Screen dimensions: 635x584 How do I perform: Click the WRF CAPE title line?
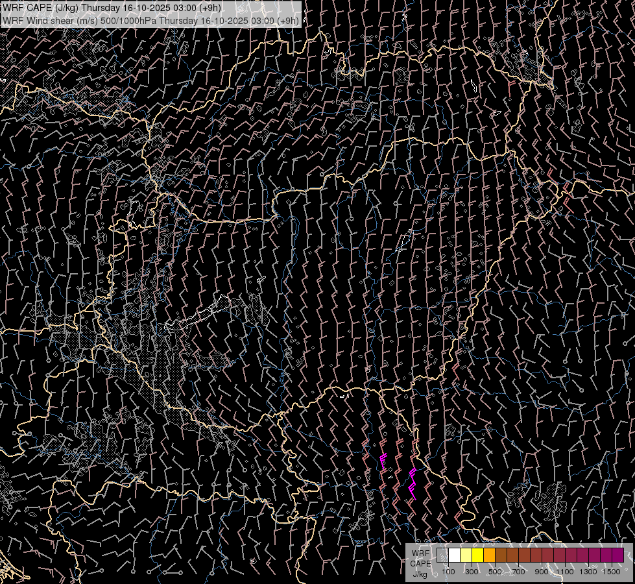[x=112, y=8]
